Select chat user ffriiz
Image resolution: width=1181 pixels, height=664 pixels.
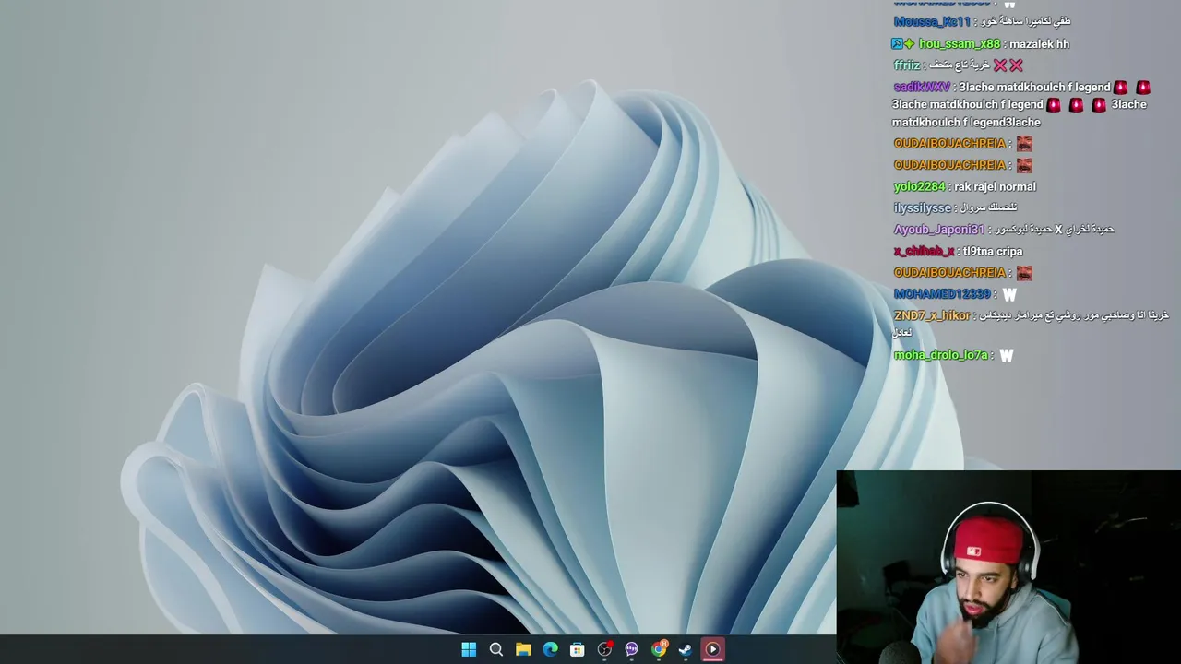tap(907, 65)
